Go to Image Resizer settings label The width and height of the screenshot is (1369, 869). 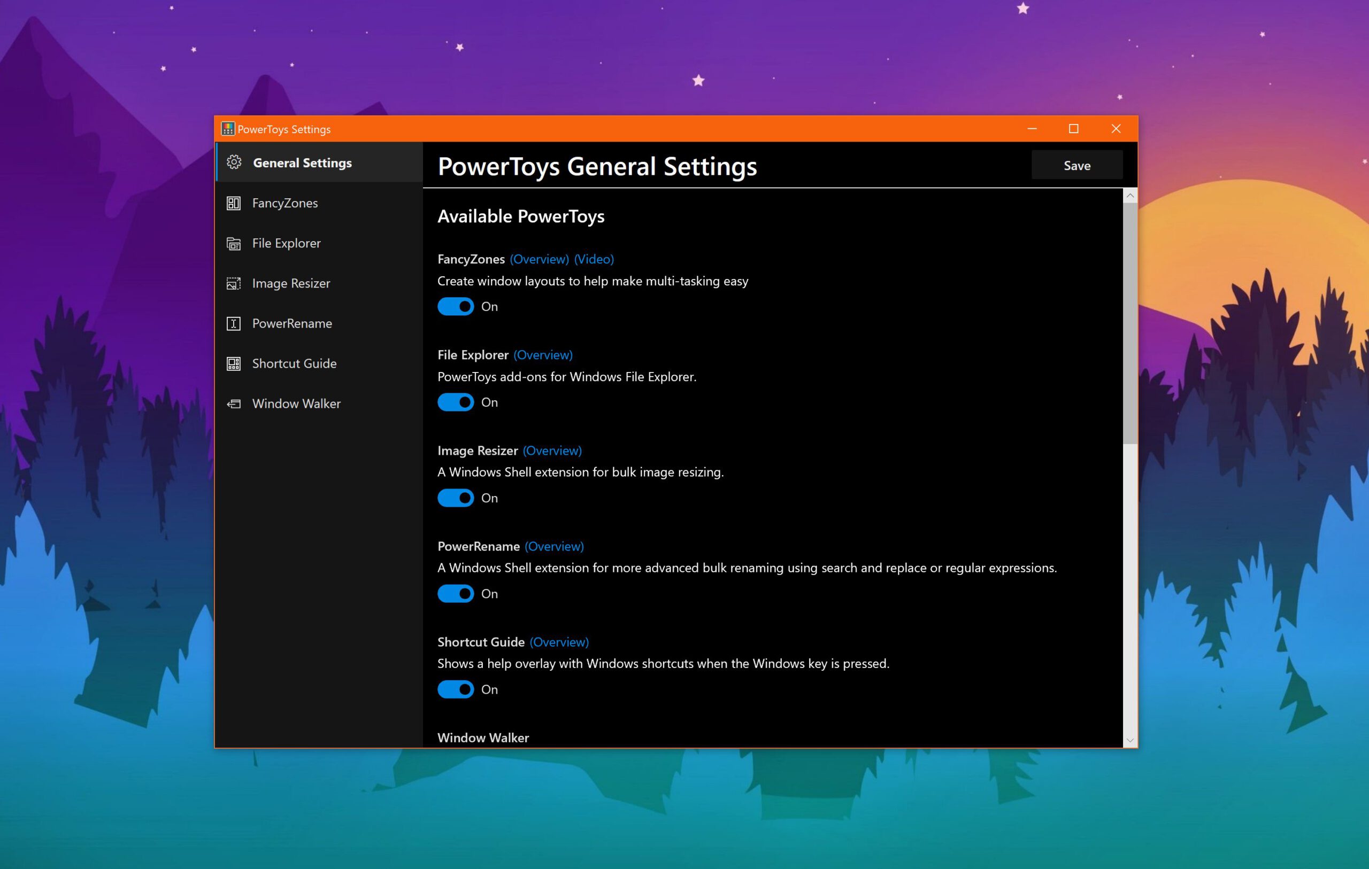pos(291,283)
